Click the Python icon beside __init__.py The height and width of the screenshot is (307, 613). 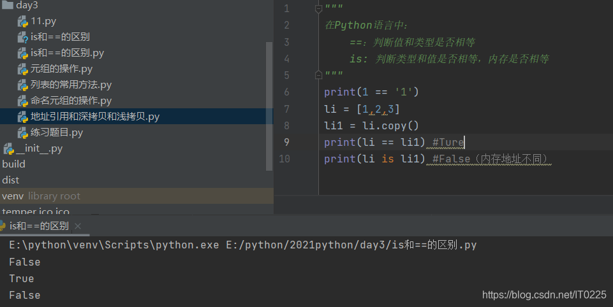(8, 149)
